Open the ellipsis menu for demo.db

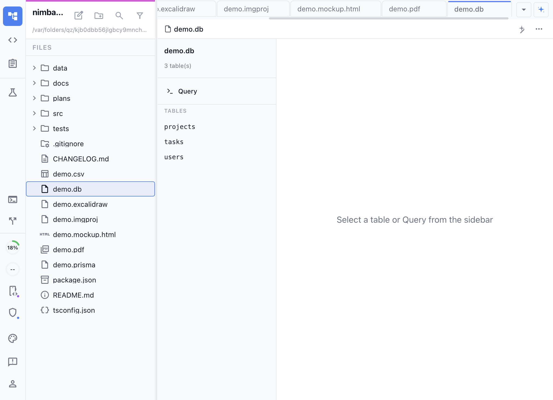(x=539, y=29)
